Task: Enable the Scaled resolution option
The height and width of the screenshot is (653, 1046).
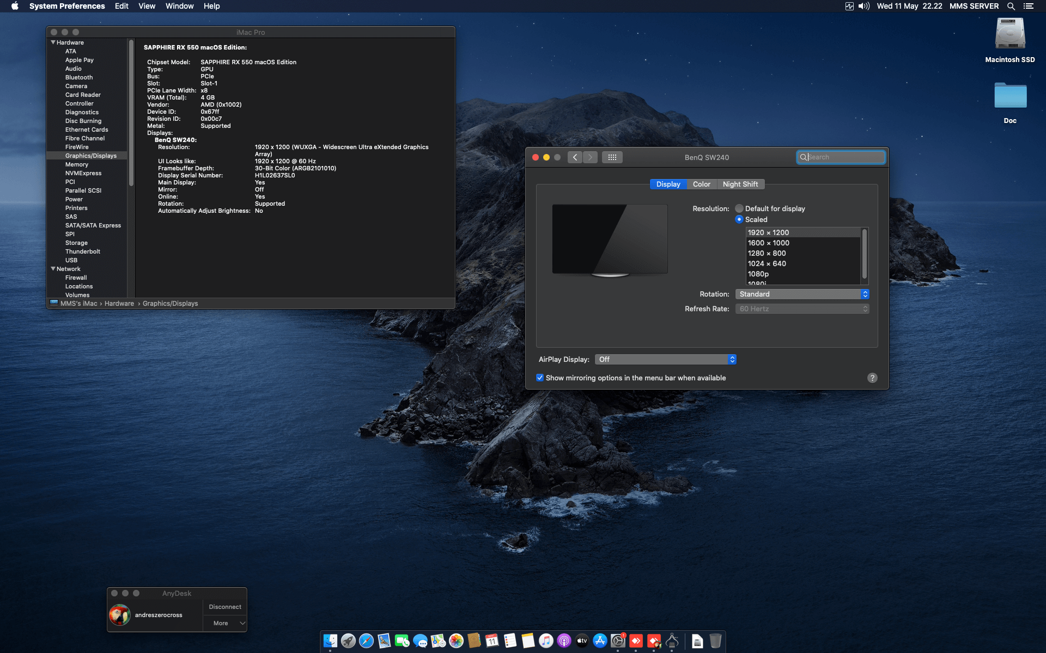Action: pyautogui.click(x=739, y=219)
